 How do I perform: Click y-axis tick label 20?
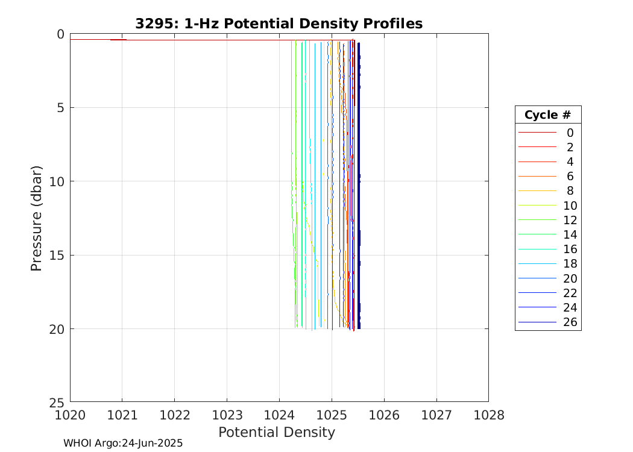click(x=57, y=329)
